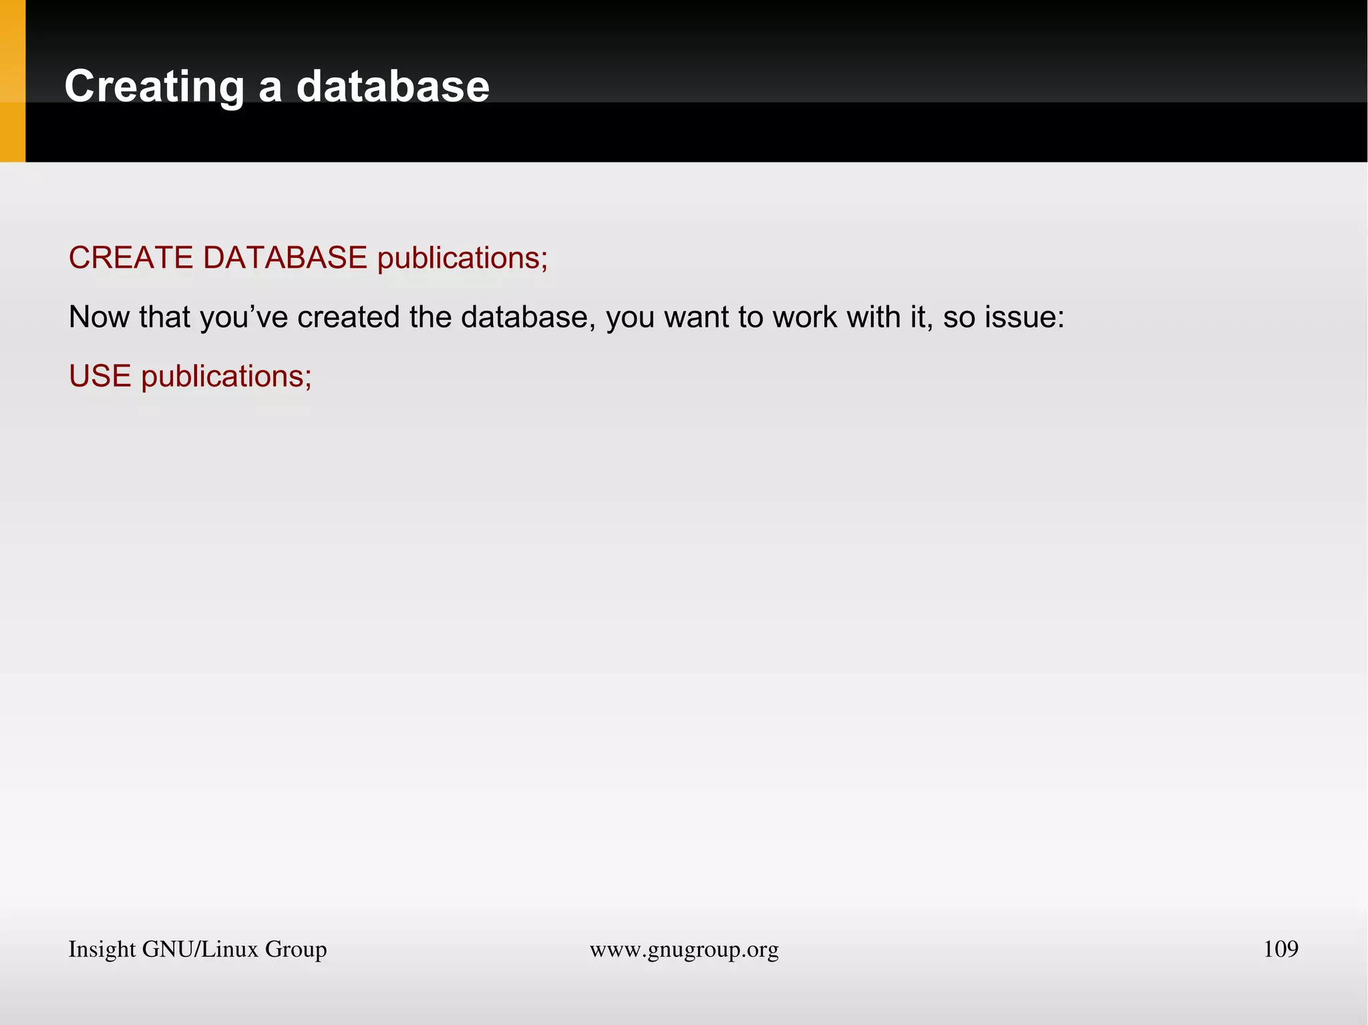This screenshot has height=1025, width=1368.
Task: Click "publications;" in the CREATE DATABASE line
Action: coord(462,258)
